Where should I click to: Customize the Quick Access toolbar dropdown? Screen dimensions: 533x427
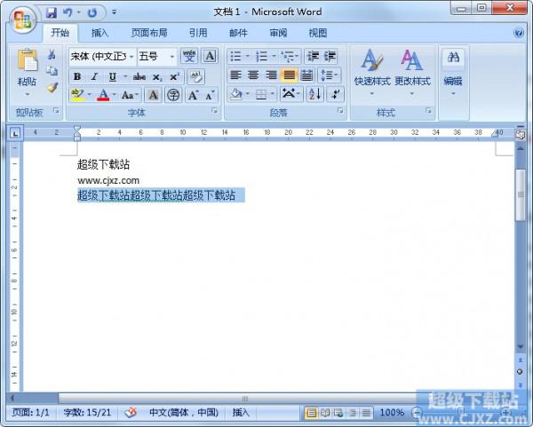pos(115,12)
